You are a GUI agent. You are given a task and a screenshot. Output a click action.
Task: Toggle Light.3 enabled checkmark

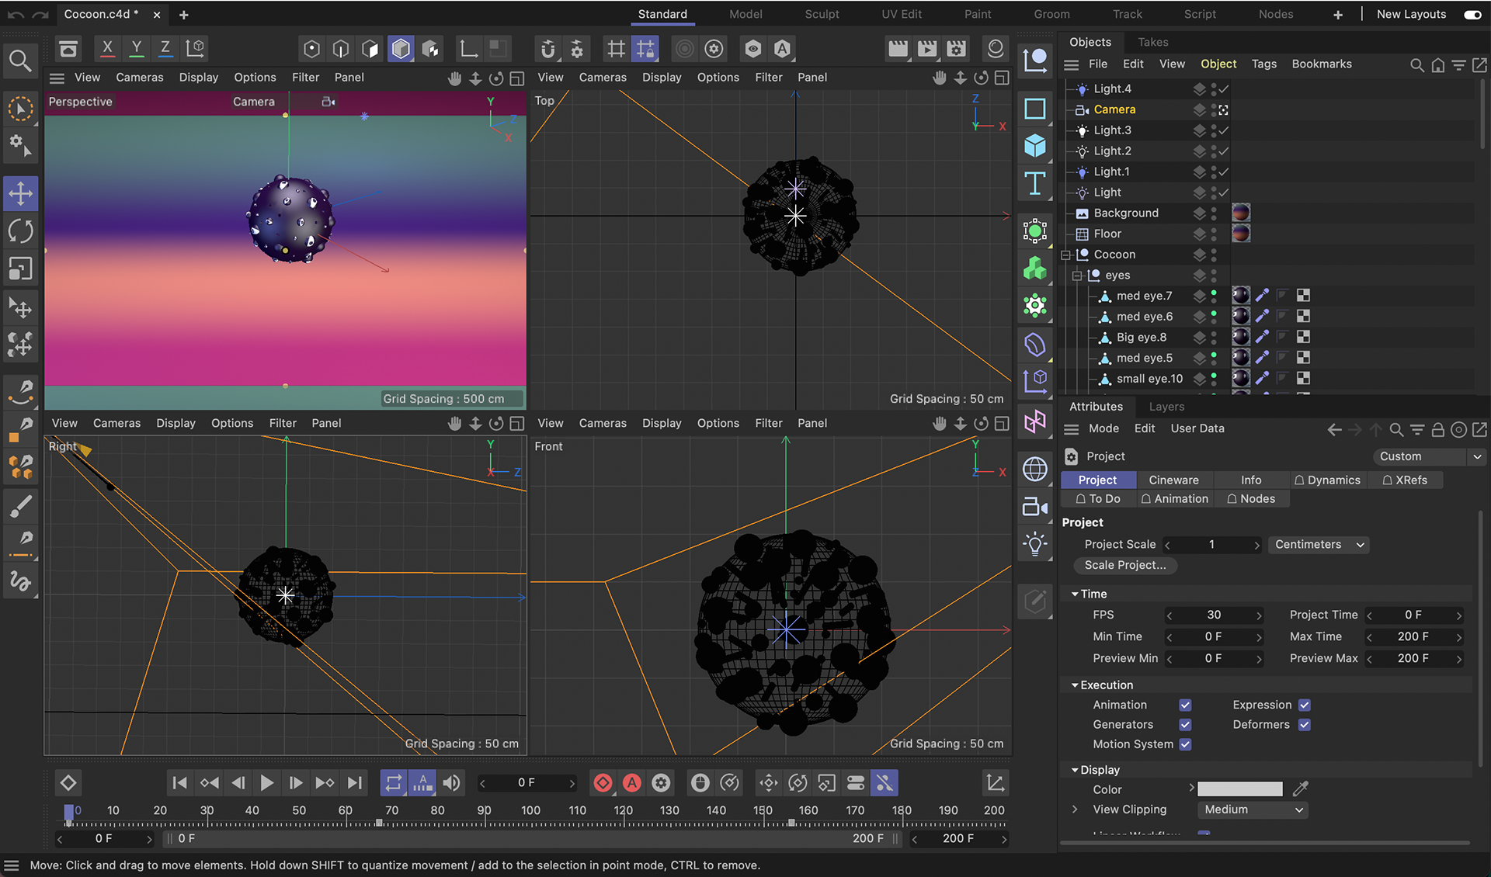(1224, 130)
